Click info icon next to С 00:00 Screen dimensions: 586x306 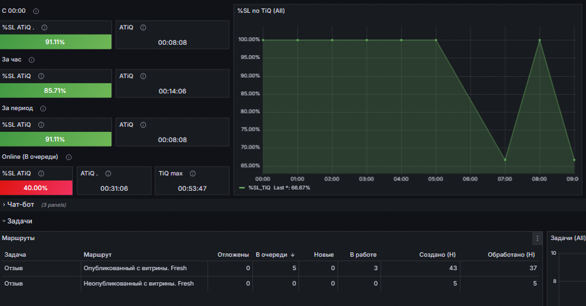36,12
